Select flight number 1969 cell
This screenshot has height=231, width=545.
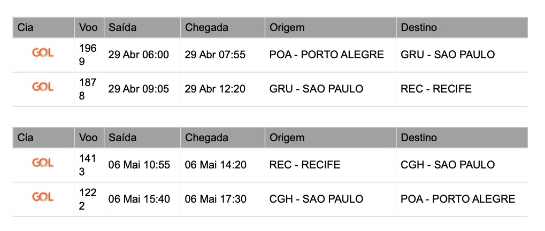[89, 55]
